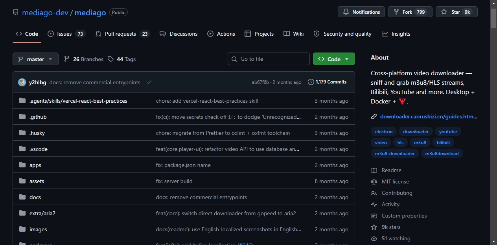The image size is (497, 245).
Task: Click the folder icon for .github
Action: [22, 117]
